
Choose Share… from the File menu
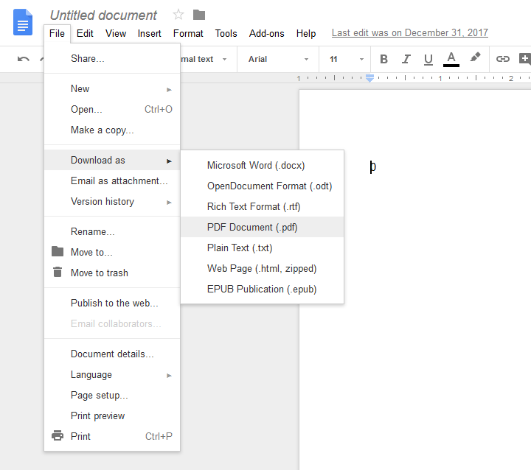click(x=112, y=58)
